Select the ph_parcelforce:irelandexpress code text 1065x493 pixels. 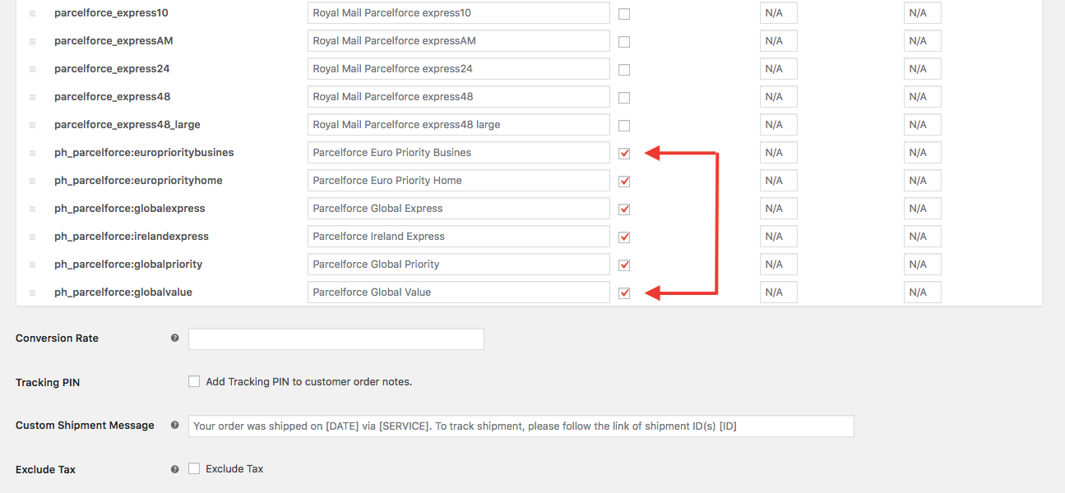pyautogui.click(x=132, y=237)
